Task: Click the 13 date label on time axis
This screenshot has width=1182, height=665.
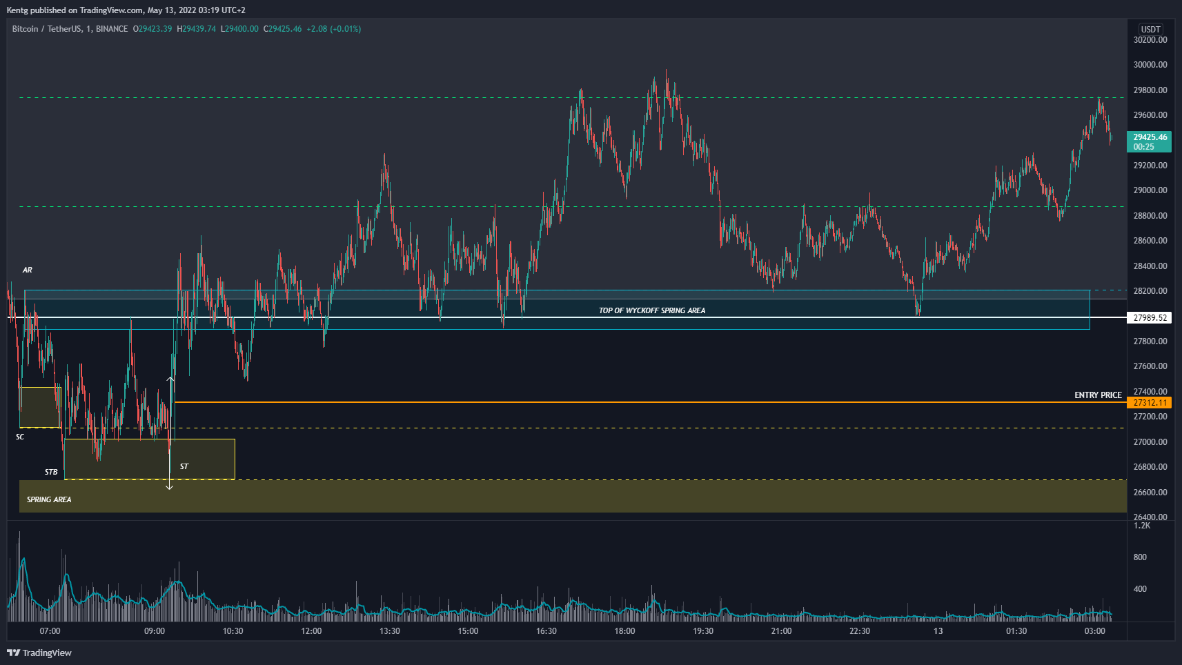Action: pos(938,631)
